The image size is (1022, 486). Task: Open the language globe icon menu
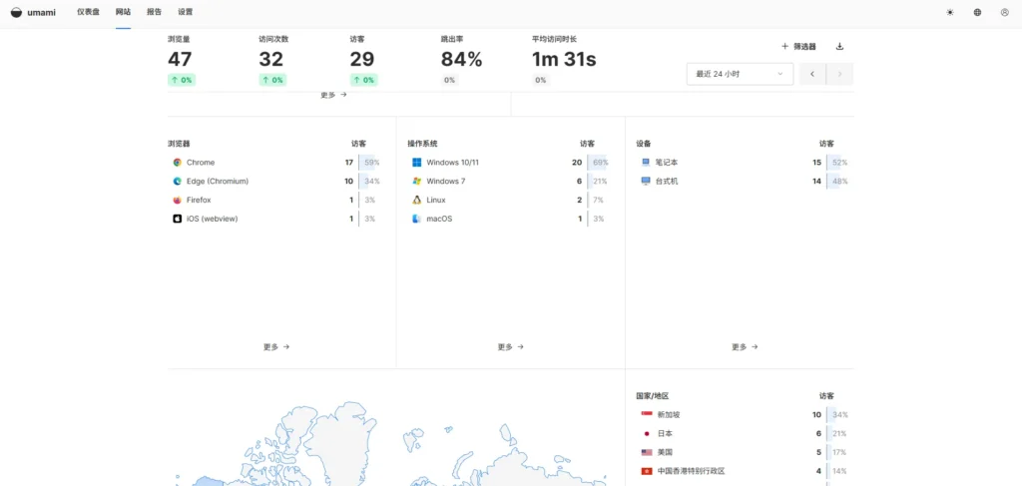[x=977, y=12]
